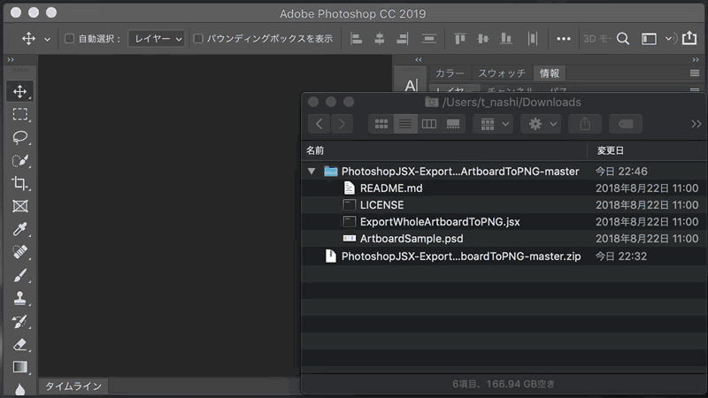Click Photoshop share icon in options bar
The image size is (708, 398).
click(689, 38)
